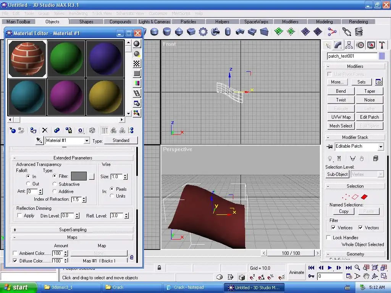Click Material/Map Navigator icon
The width and height of the screenshot is (391, 293).
click(131, 130)
